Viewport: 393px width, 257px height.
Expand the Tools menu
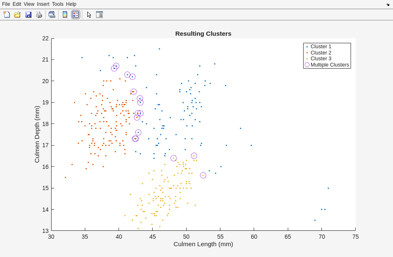57,4
